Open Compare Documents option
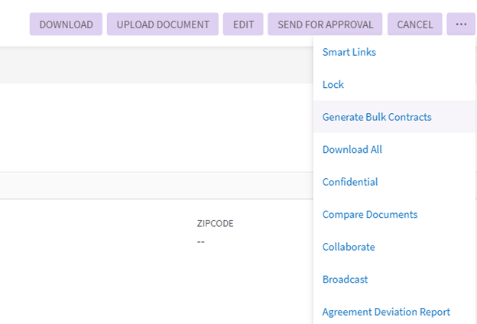The image size is (477, 324). tap(370, 215)
